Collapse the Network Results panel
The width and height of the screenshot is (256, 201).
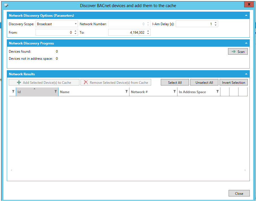point(246,74)
